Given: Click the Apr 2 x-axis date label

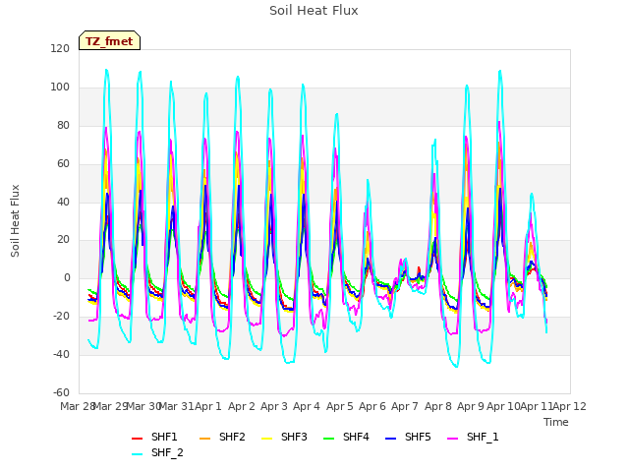Looking at the screenshot, I should pyautogui.click(x=242, y=406).
